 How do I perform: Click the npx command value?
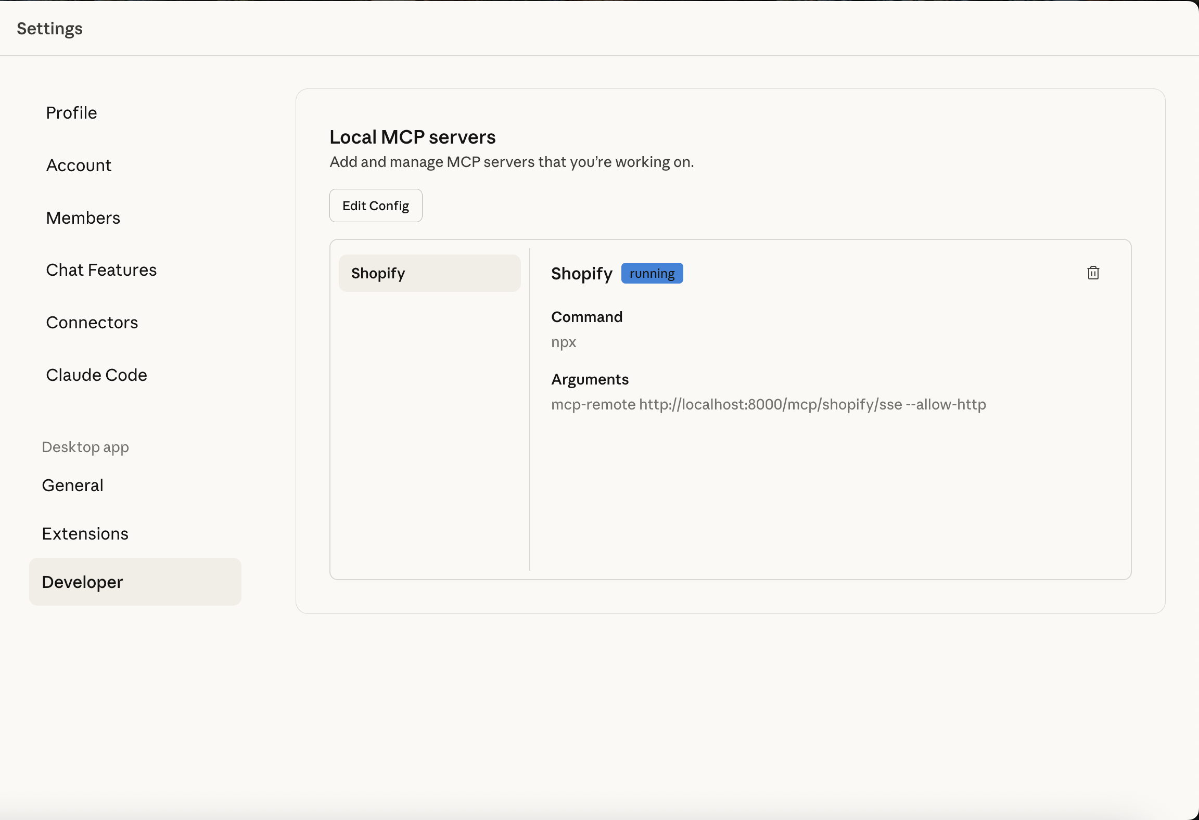point(564,342)
